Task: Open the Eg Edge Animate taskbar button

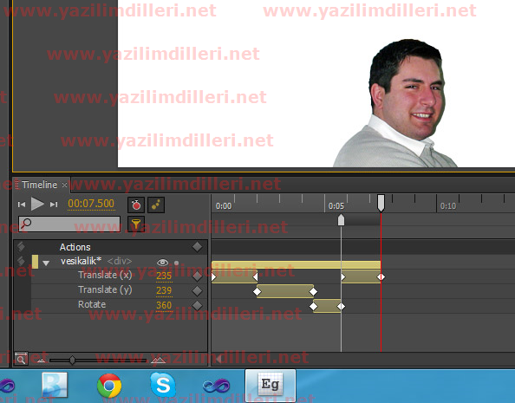Action: 271,386
